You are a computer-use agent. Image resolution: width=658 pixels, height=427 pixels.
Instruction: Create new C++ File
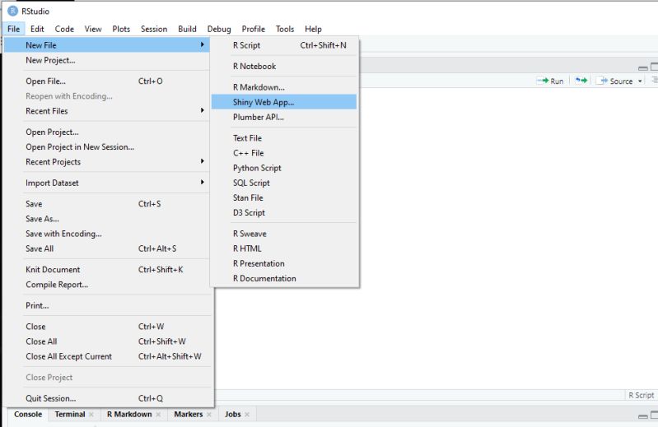284,153
